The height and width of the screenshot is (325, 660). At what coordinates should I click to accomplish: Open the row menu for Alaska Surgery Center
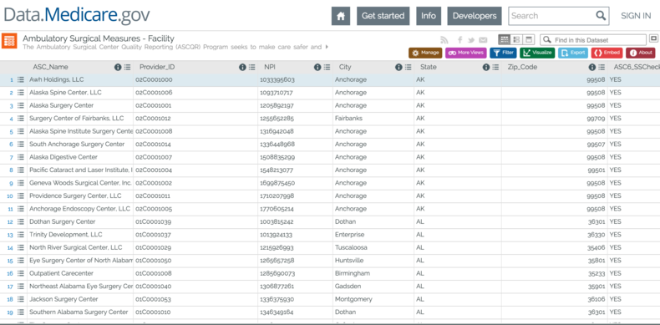coord(21,105)
